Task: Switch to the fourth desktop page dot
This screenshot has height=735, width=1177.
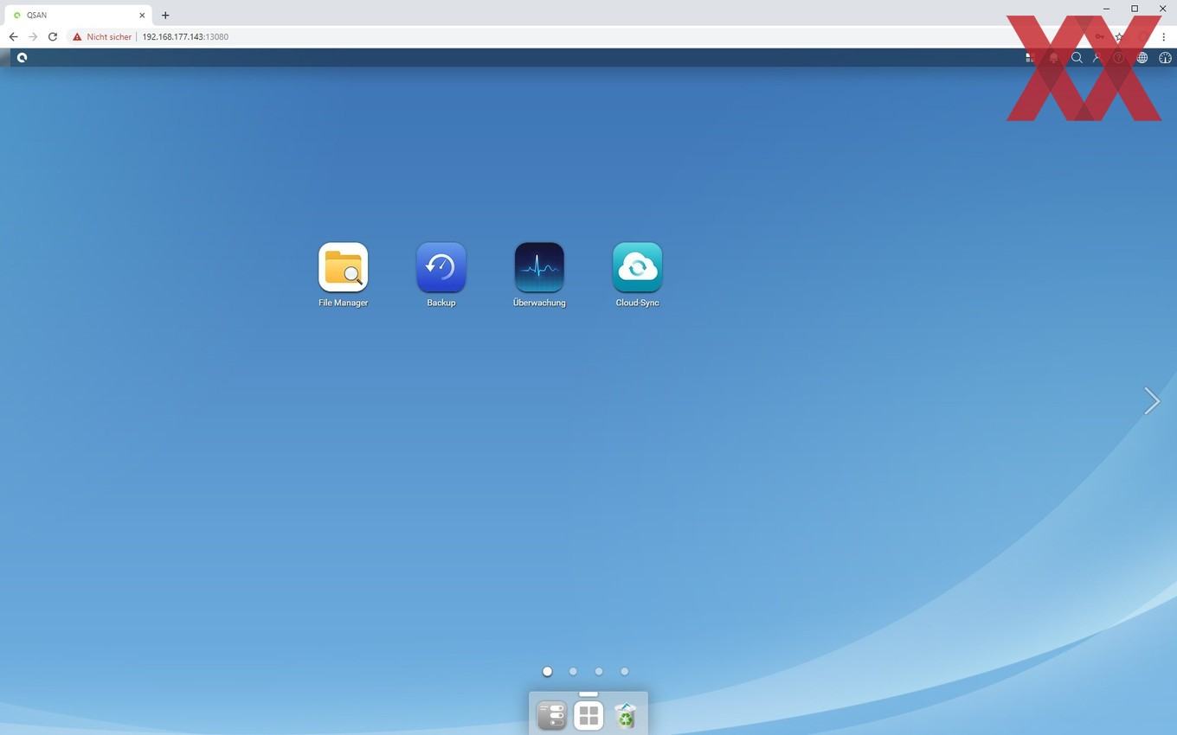Action: (x=624, y=671)
